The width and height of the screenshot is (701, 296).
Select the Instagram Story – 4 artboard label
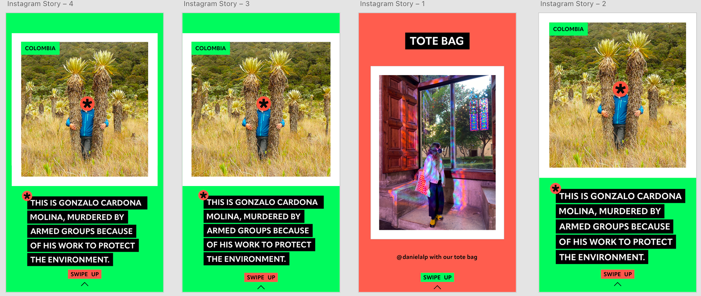(x=40, y=4)
